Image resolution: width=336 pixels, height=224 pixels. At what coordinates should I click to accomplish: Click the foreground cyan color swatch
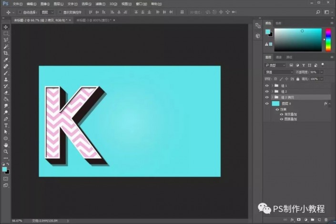(268, 32)
